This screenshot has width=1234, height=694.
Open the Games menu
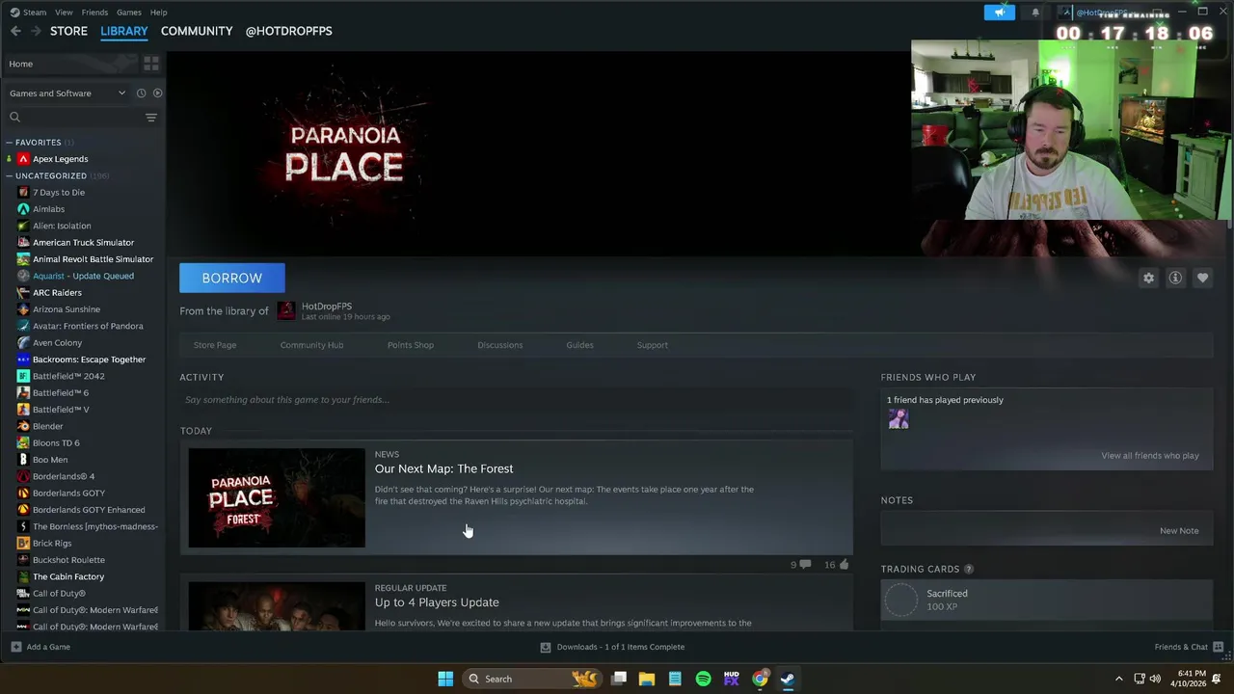(x=129, y=13)
